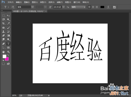Collapse the toolbox with double-arrow

pos(2,10)
